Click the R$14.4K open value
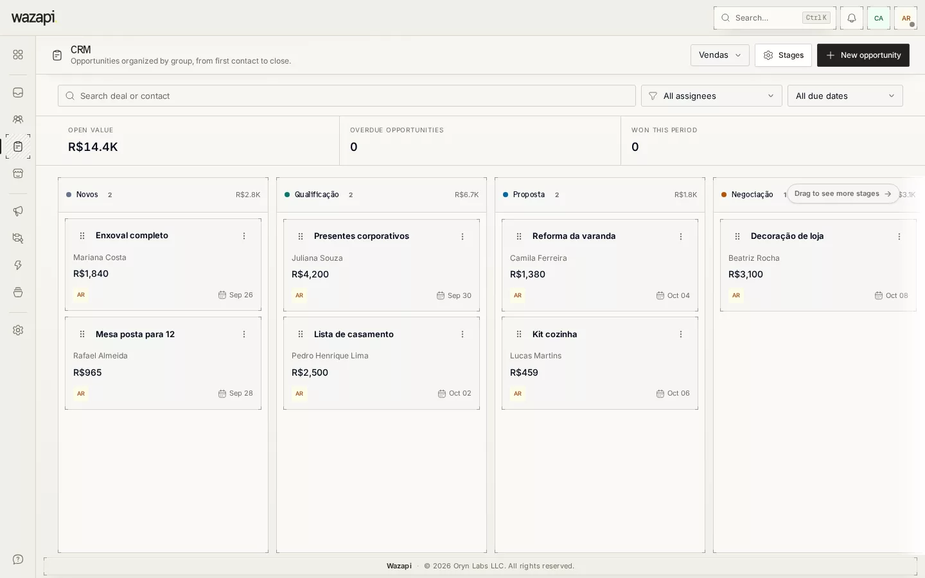This screenshot has width=925, height=578. pyautogui.click(x=93, y=147)
